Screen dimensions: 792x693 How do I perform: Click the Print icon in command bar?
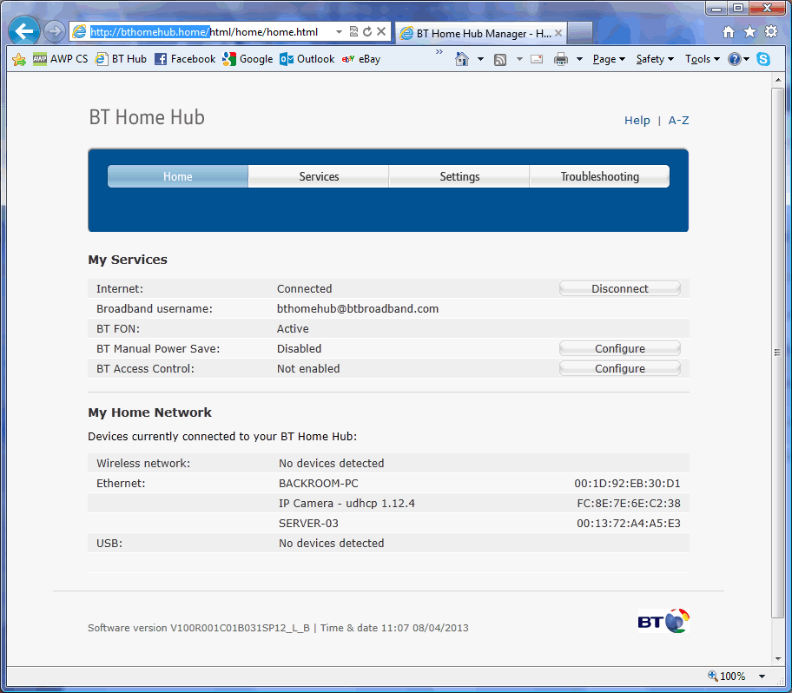(561, 60)
